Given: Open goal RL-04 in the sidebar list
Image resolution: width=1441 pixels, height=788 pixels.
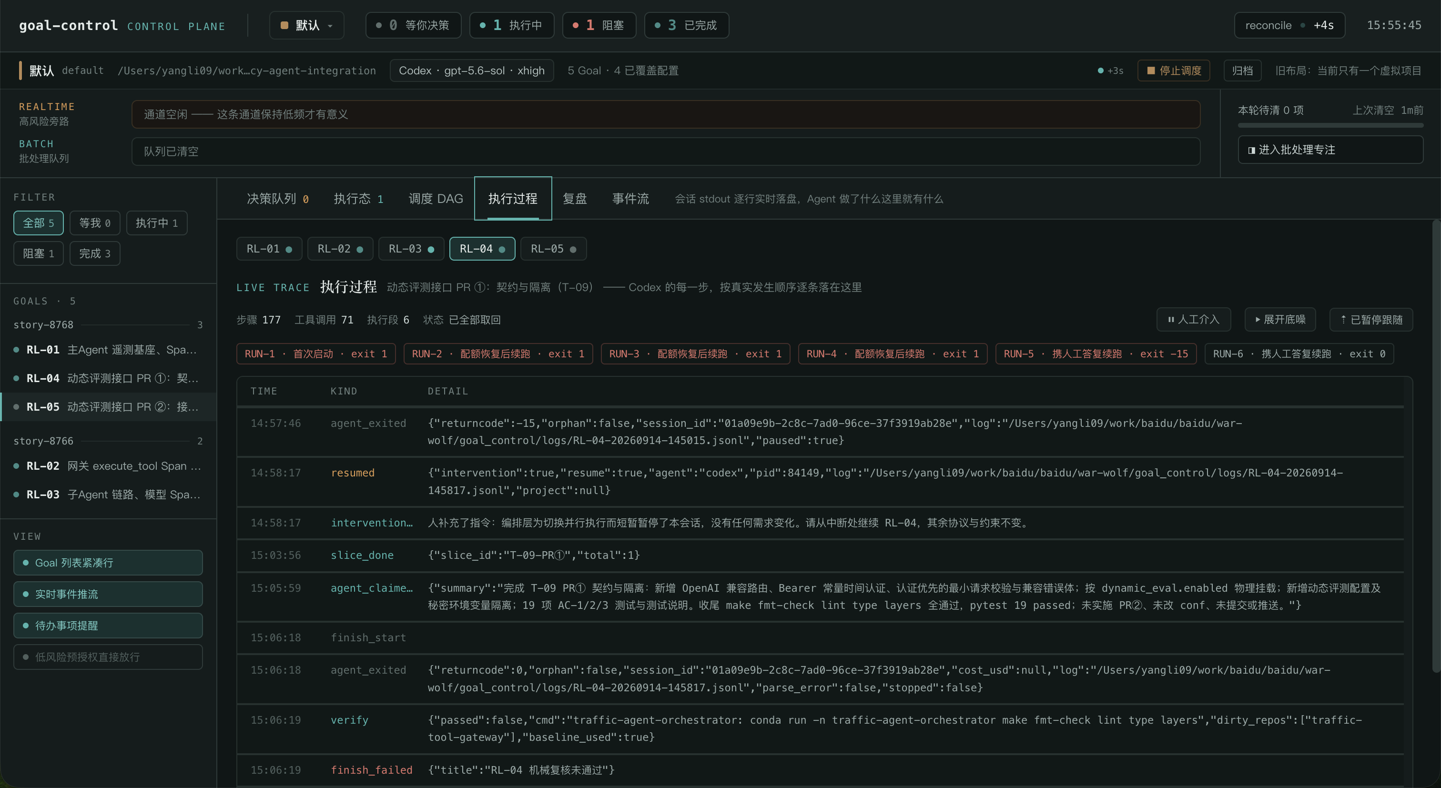Looking at the screenshot, I should [x=108, y=378].
